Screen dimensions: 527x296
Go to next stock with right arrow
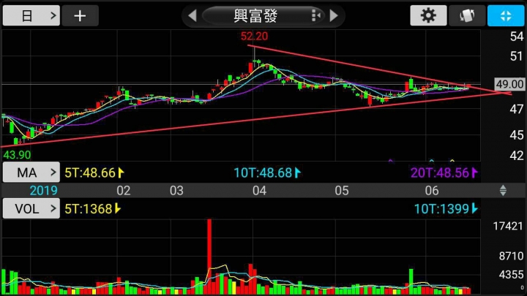334,15
